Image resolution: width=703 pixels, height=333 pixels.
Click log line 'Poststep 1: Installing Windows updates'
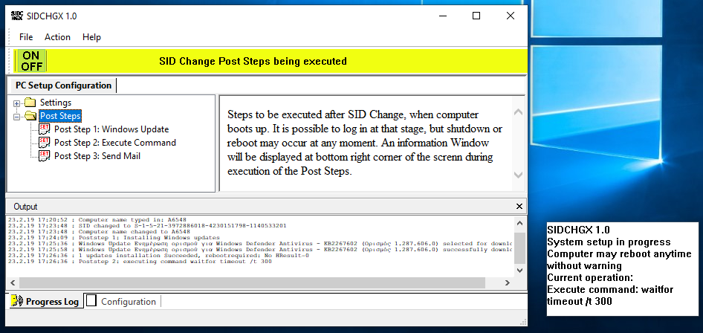point(114,237)
